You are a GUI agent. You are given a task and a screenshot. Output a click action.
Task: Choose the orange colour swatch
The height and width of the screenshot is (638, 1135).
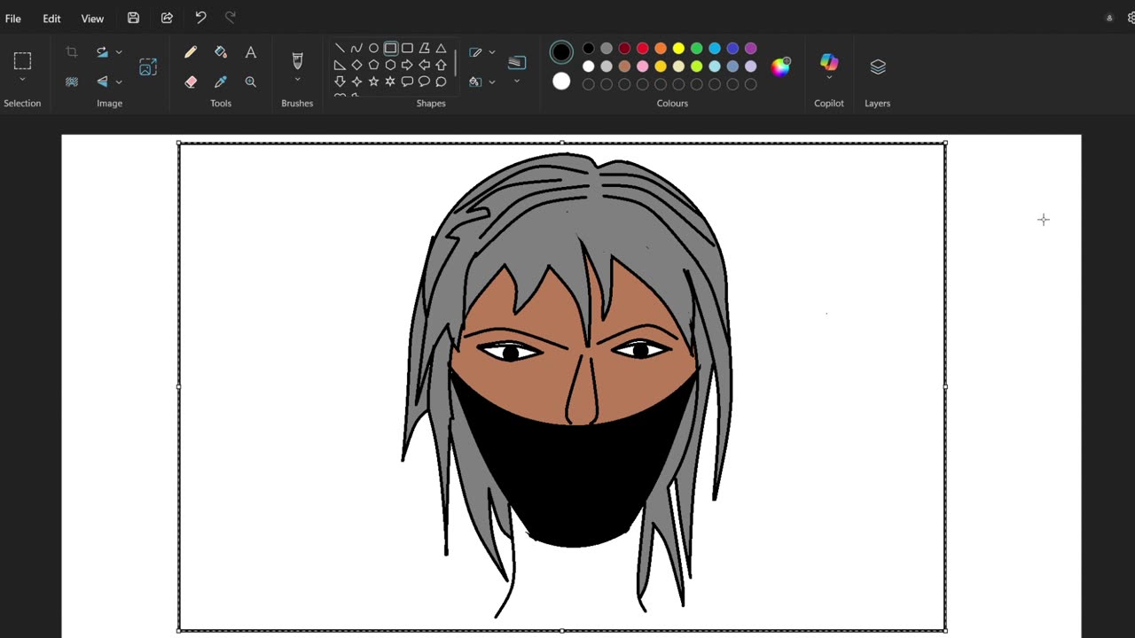pos(661,49)
